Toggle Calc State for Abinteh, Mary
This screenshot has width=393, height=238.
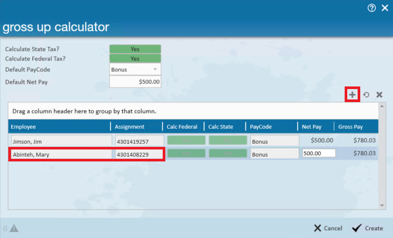pyautogui.click(x=228, y=153)
